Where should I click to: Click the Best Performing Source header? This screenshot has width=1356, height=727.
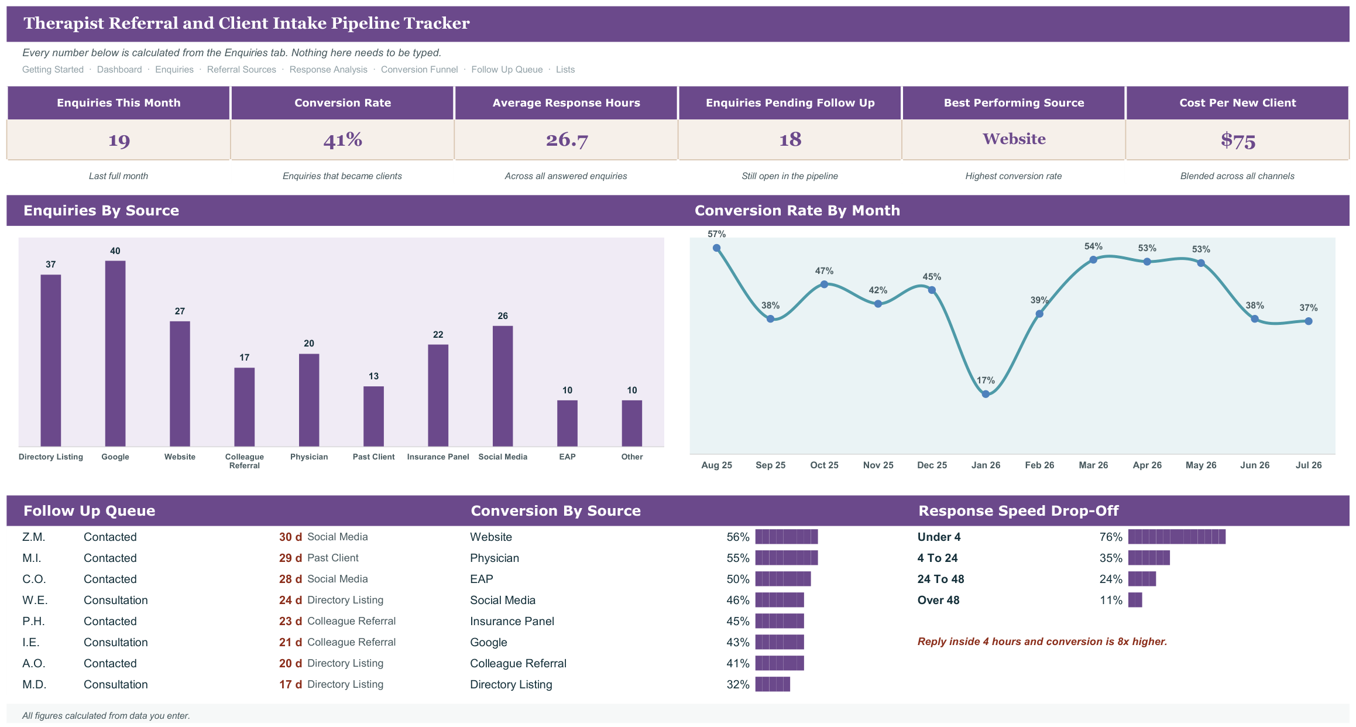1014,103
